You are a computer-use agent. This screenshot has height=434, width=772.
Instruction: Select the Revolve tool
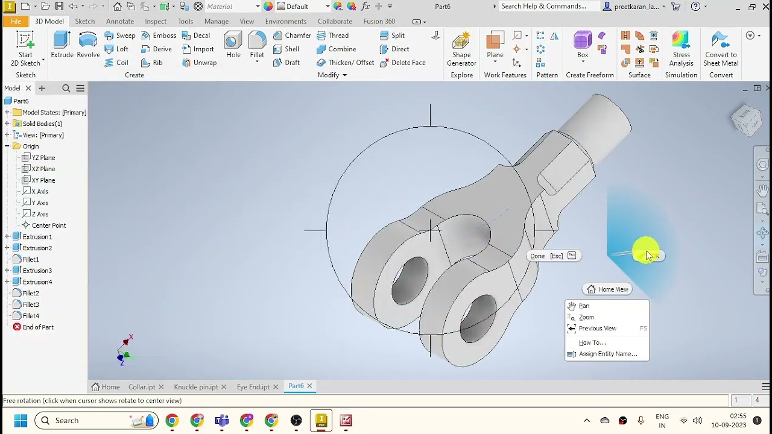(x=88, y=45)
